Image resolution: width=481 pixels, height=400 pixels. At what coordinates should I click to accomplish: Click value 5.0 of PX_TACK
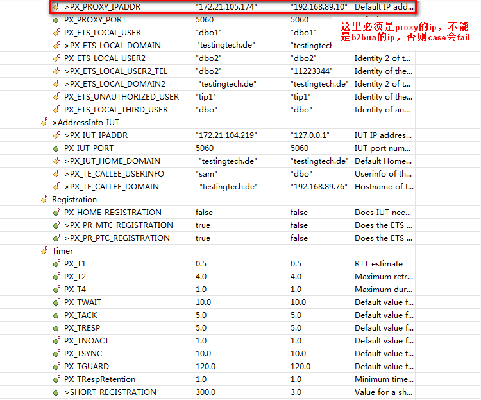click(201, 315)
